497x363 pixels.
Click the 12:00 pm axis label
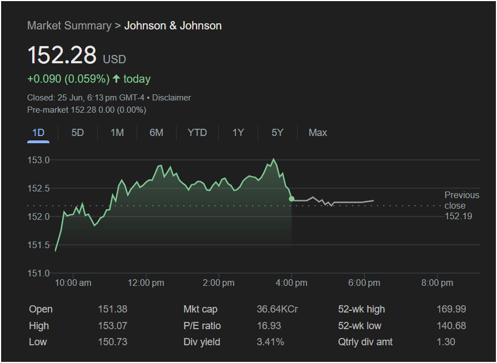pyautogui.click(x=146, y=283)
